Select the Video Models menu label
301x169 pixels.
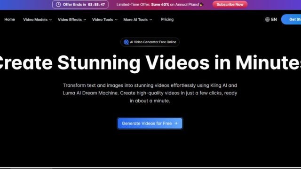35,20
